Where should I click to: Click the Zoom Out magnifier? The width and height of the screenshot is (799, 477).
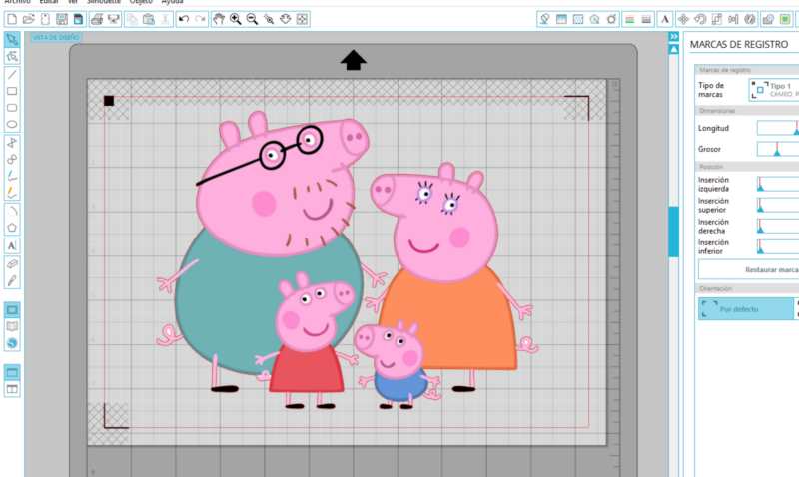tap(252, 19)
